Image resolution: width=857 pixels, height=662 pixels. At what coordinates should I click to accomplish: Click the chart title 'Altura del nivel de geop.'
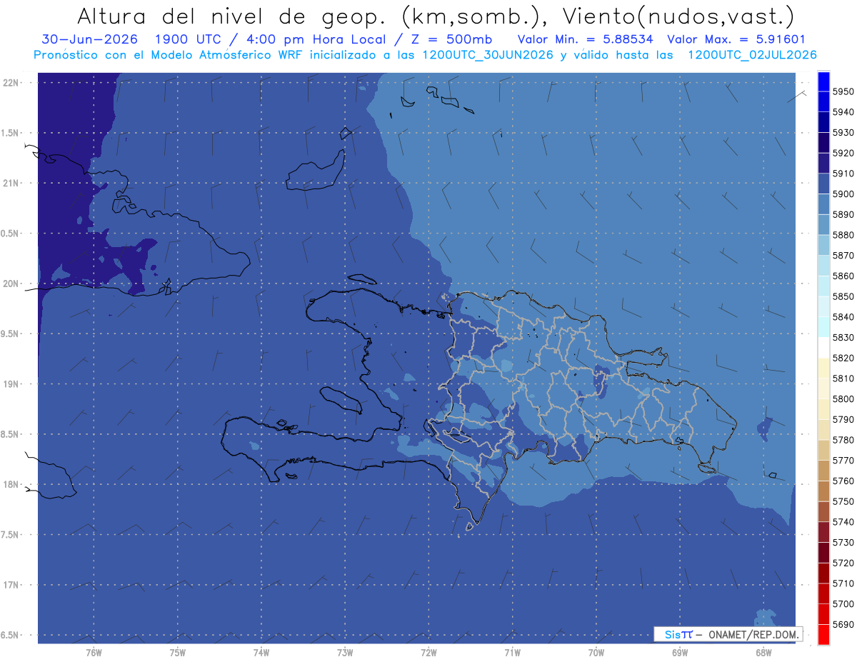coord(234,16)
